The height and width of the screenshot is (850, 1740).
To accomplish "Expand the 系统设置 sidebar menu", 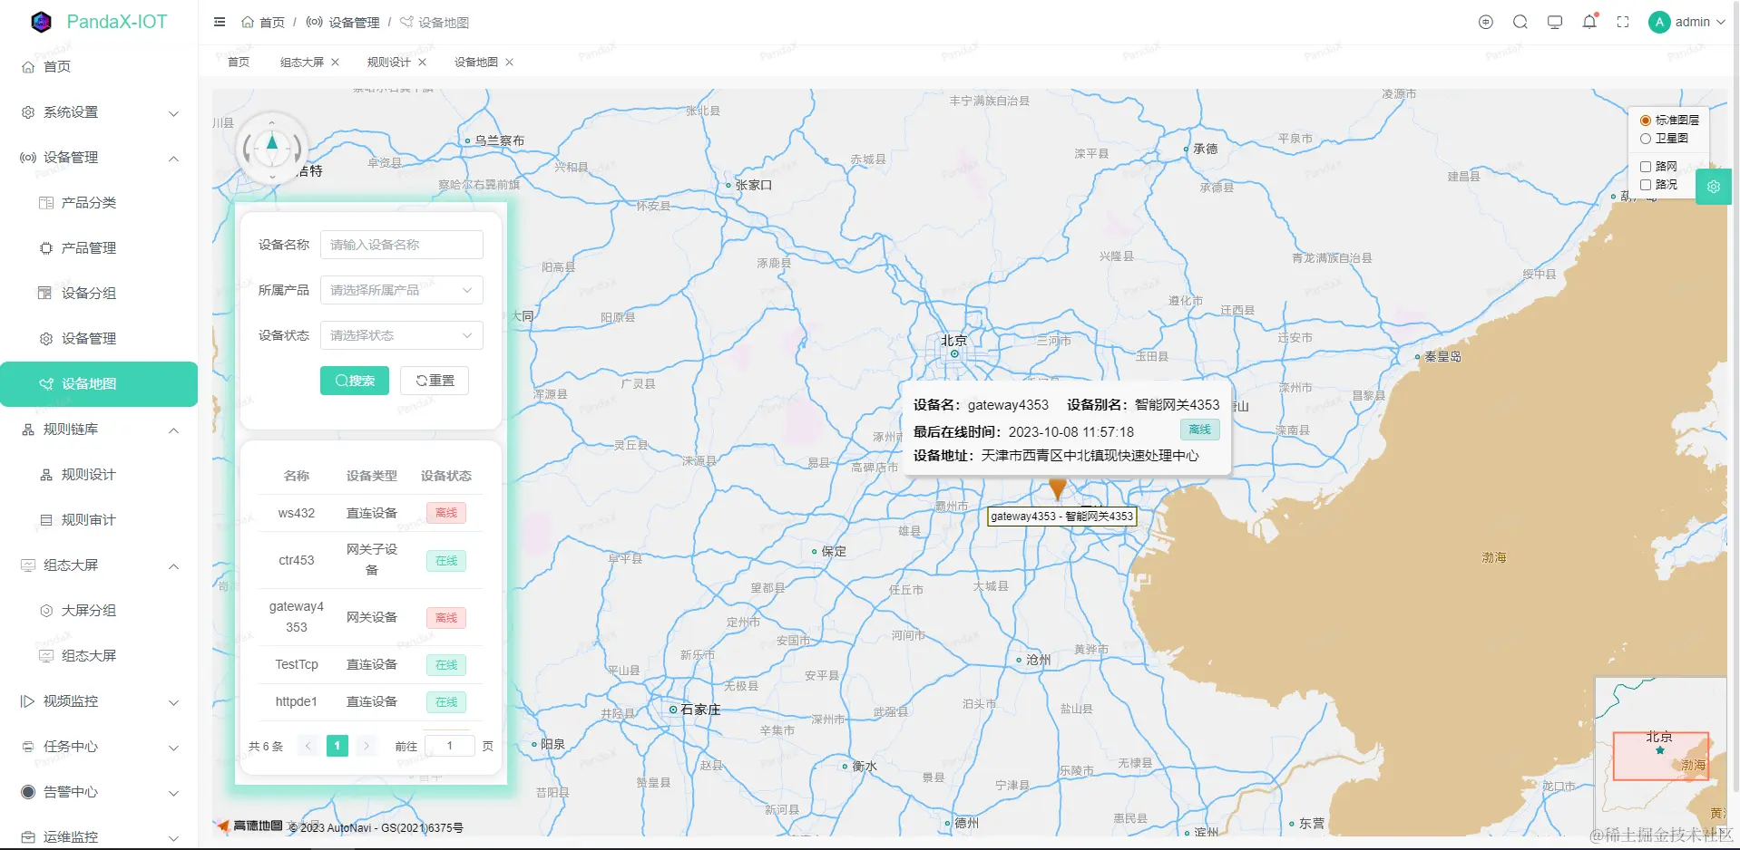I will pos(99,112).
